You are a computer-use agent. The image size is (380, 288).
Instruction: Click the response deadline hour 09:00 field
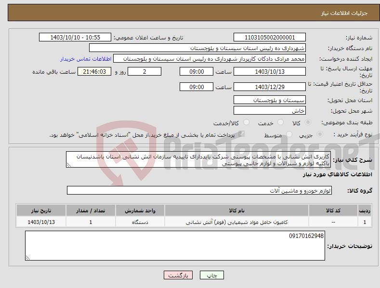point(197,71)
